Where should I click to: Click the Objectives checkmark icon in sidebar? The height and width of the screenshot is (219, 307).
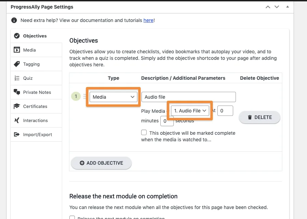16,36
